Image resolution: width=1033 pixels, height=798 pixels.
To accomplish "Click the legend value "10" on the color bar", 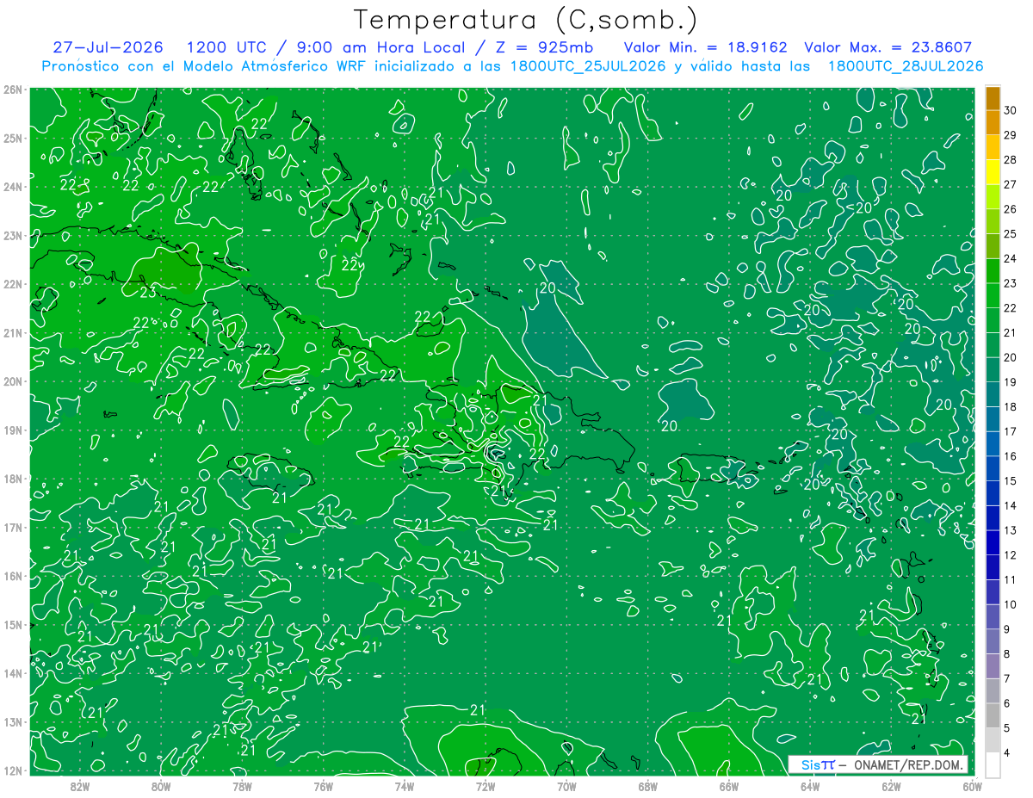I will pos(1010,604).
